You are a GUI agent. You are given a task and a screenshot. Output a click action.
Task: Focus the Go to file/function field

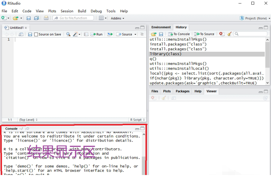[73, 18]
